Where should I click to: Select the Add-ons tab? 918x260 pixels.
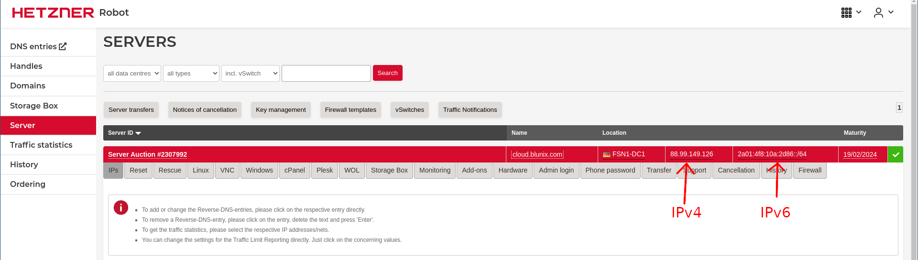pyautogui.click(x=474, y=170)
